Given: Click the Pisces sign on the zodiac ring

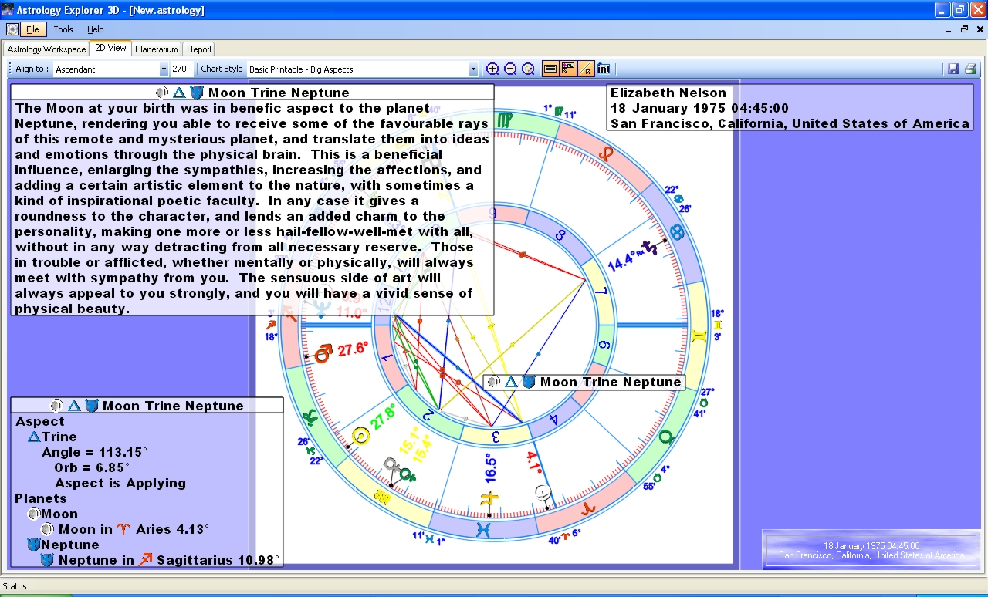Looking at the screenshot, I should point(483,530).
